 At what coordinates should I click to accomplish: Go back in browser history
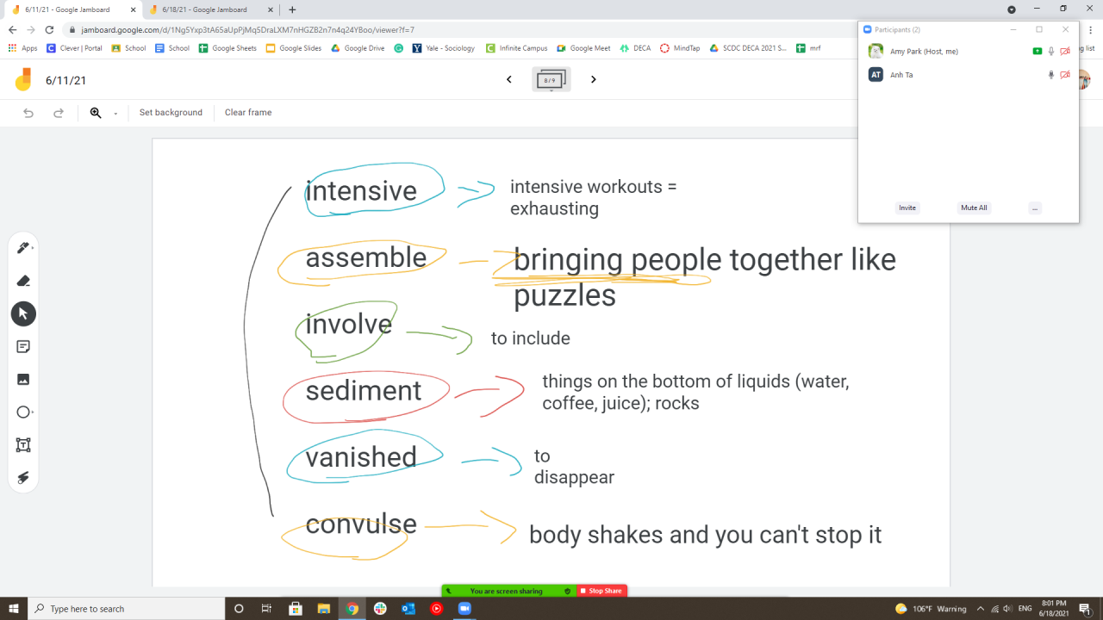[13, 29]
